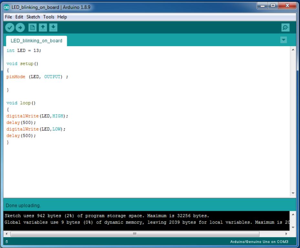
Task: Click 'Arduino/Genuino Uno on COM3' board label
Action: (x=259, y=242)
